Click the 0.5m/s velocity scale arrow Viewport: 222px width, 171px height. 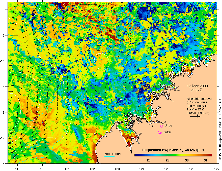(x=195, y=116)
